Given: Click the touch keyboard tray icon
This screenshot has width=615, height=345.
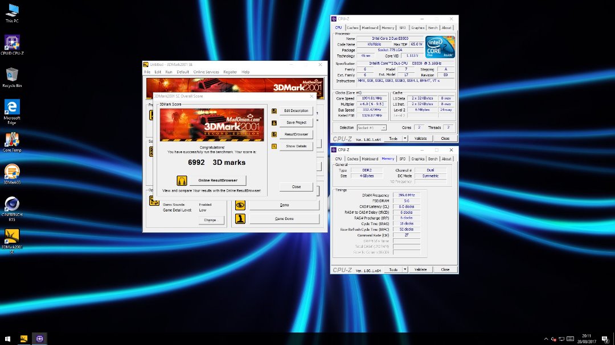Looking at the screenshot, I should [570, 339].
